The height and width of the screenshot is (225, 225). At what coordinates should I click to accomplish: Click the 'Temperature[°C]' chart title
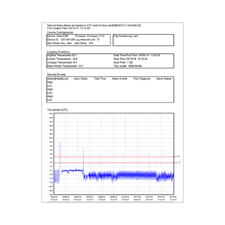point(57,110)
